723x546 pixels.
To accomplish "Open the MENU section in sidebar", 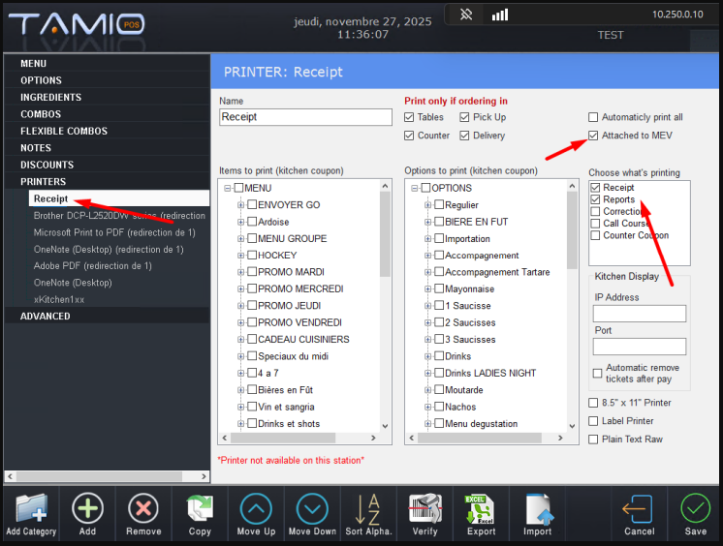I will (x=107, y=64).
